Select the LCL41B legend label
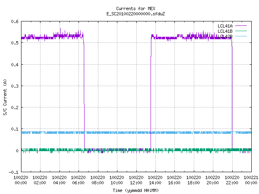The image size is (259, 194). [225, 31]
